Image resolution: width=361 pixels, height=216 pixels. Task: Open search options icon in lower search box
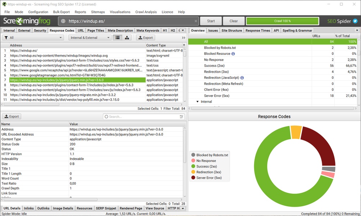pyautogui.click(x=181, y=117)
